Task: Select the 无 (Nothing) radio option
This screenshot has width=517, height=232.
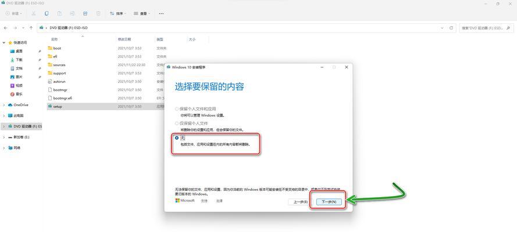Action: click(177, 138)
